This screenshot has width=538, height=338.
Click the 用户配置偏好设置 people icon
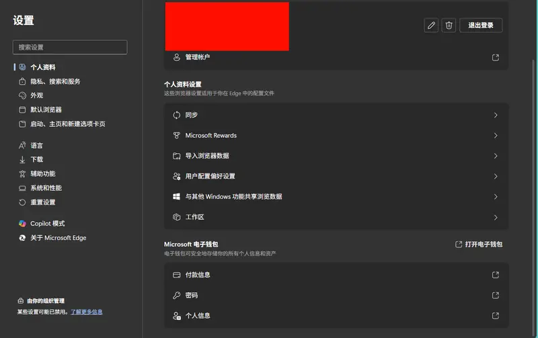(x=176, y=176)
